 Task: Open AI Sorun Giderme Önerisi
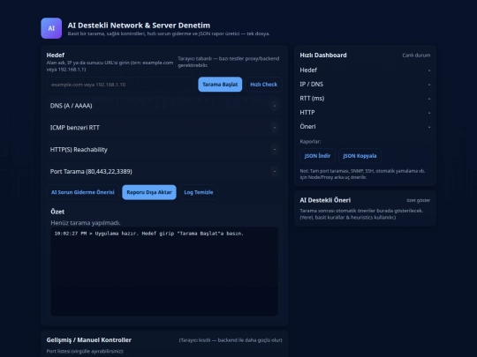(82, 192)
